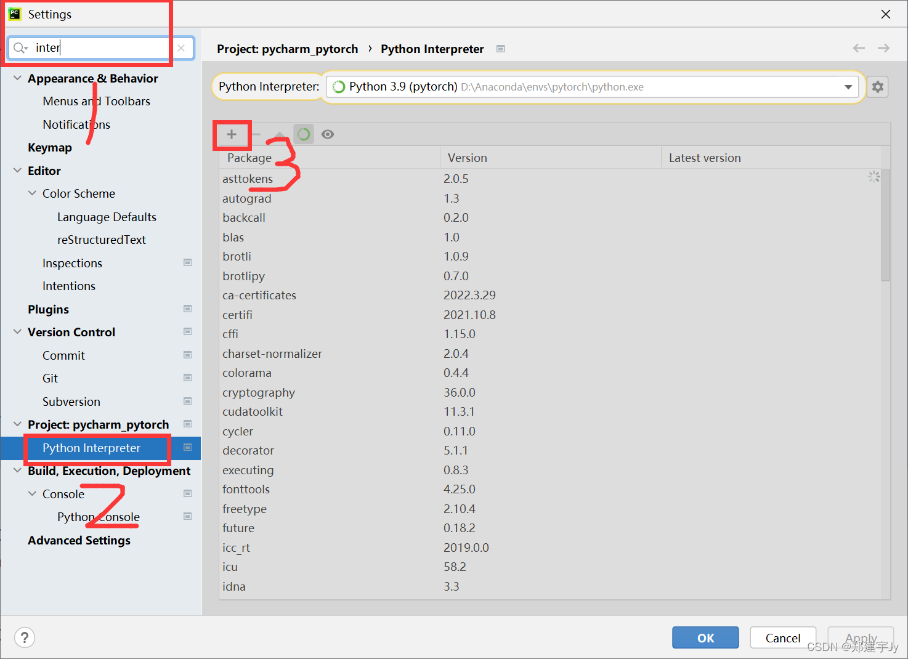This screenshot has height=659, width=908.
Task: Confirm with the OK button
Action: 705,637
